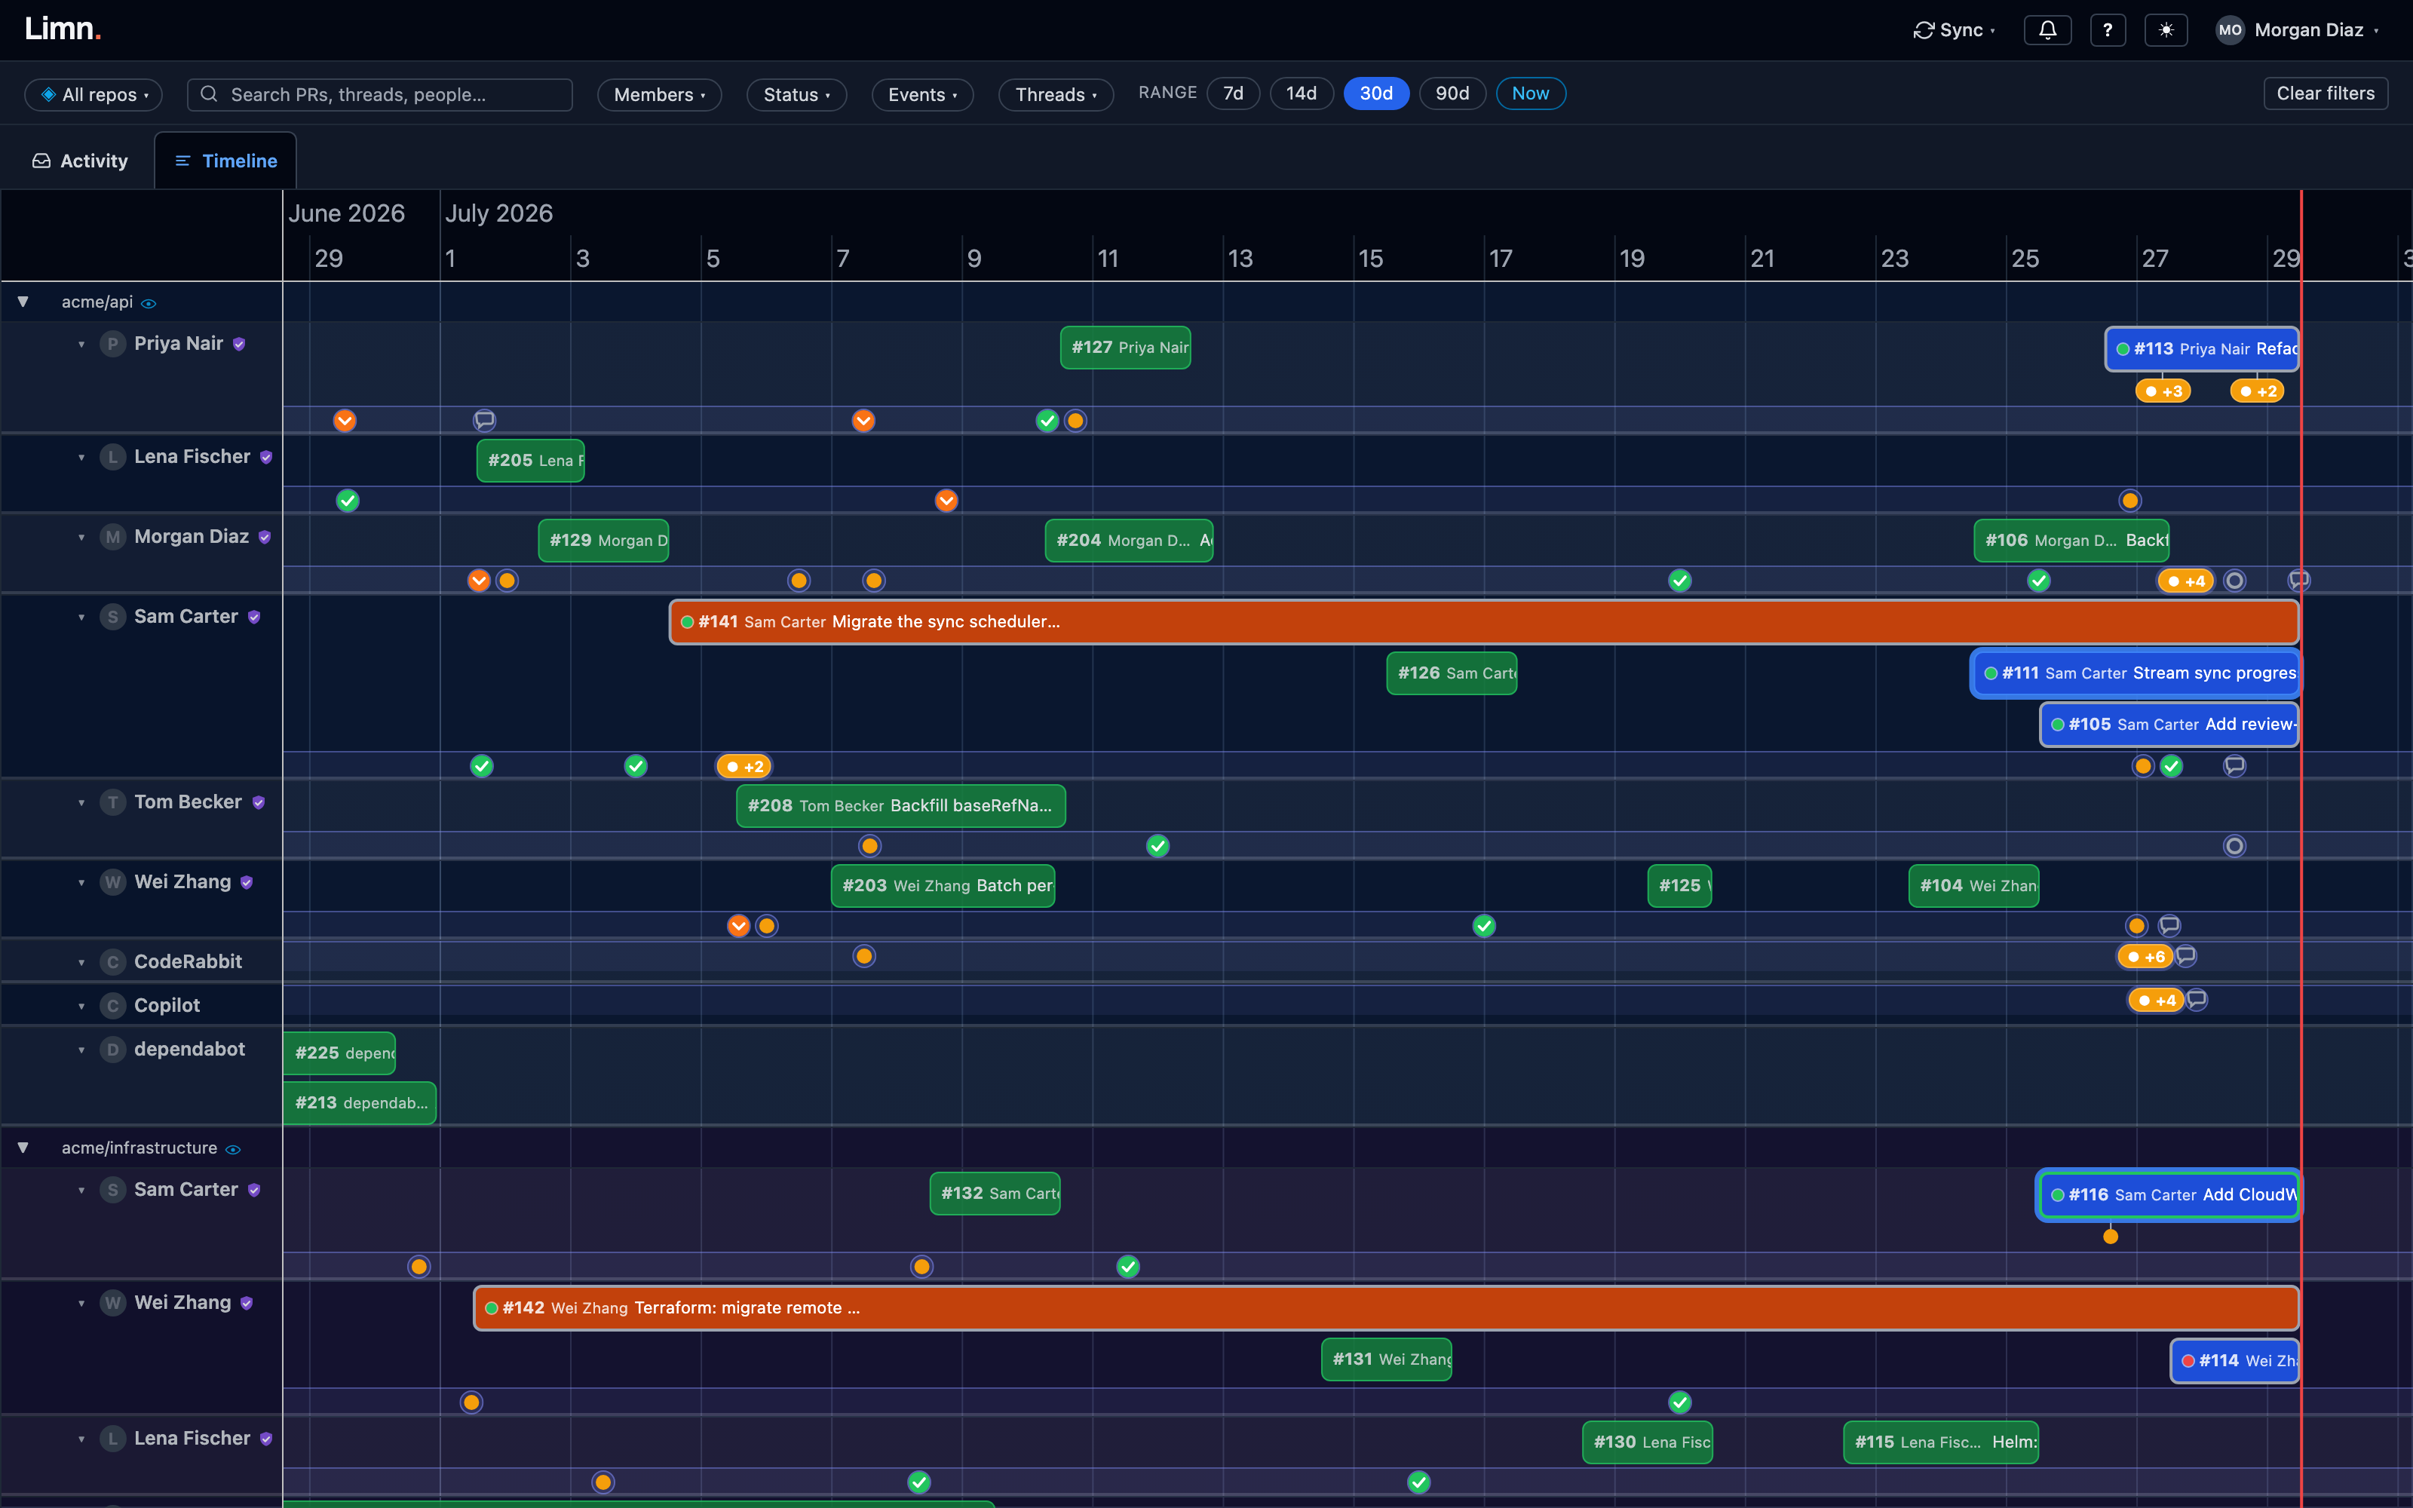
Task: Open PR #205 Lena bar
Action: (x=530, y=460)
